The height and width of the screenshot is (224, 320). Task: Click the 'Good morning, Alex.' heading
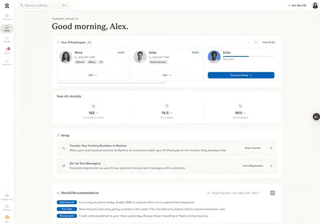pyautogui.click(x=90, y=27)
